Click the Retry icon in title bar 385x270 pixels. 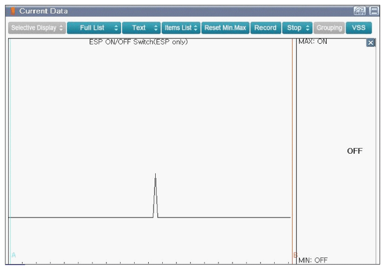(360, 11)
